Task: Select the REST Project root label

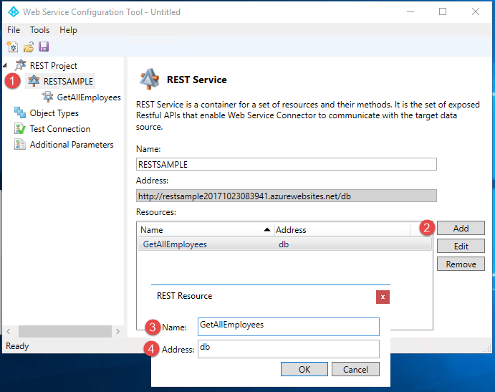Action: click(x=53, y=66)
